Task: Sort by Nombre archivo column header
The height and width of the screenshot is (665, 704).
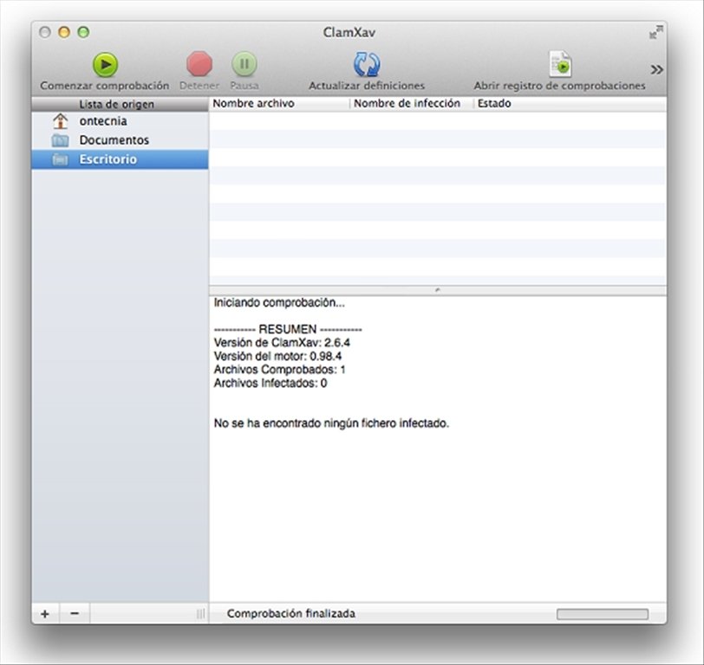Action: click(279, 104)
